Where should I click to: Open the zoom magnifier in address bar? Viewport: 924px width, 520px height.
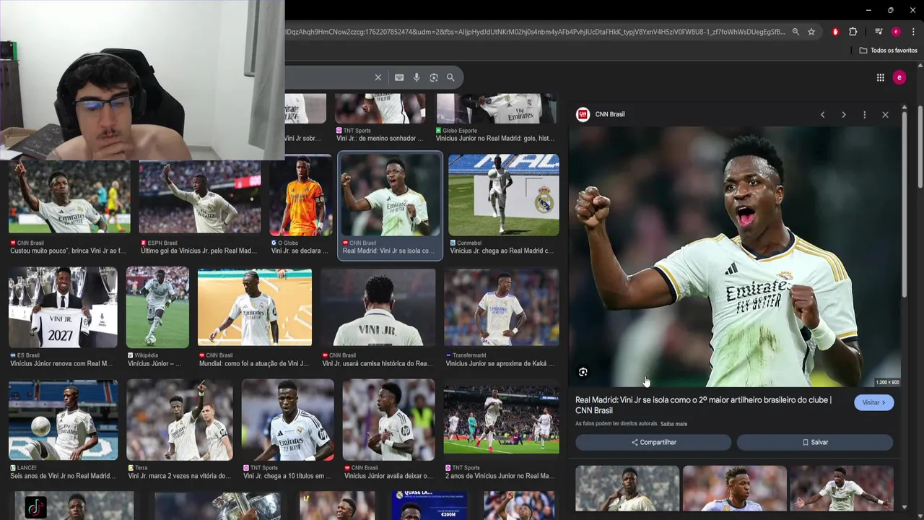tap(796, 32)
